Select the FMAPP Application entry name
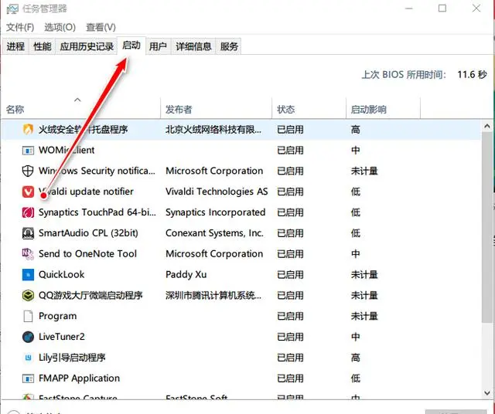The width and height of the screenshot is (495, 414). (79, 378)
